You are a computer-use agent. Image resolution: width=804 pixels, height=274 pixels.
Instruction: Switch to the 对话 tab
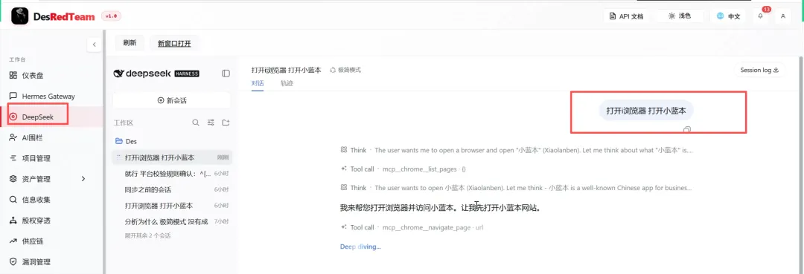(x=258, y=83)
